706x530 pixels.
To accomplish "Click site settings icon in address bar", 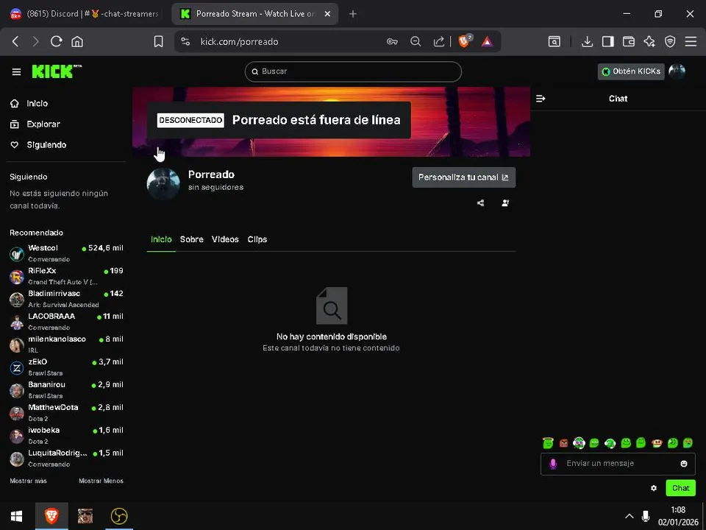I will point(185,41).
